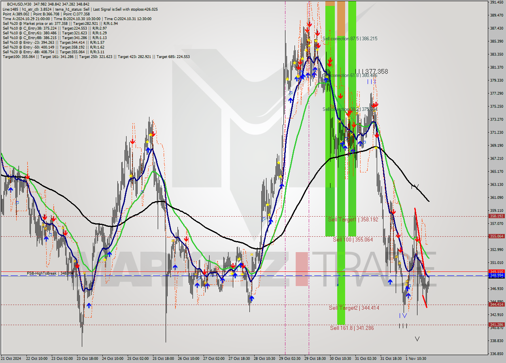506x363 pixels.
Task: Click the 379.330 price on the scale
Action: pos(497,80)
